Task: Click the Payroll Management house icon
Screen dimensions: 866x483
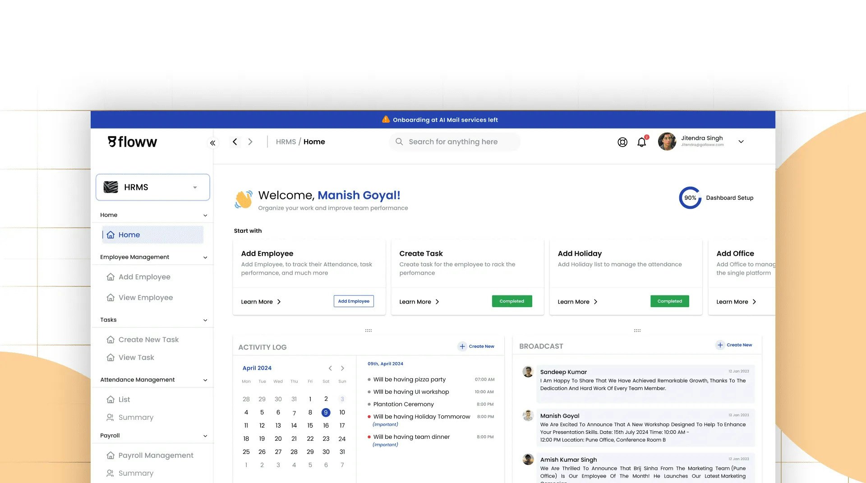Action: (111, 455)
